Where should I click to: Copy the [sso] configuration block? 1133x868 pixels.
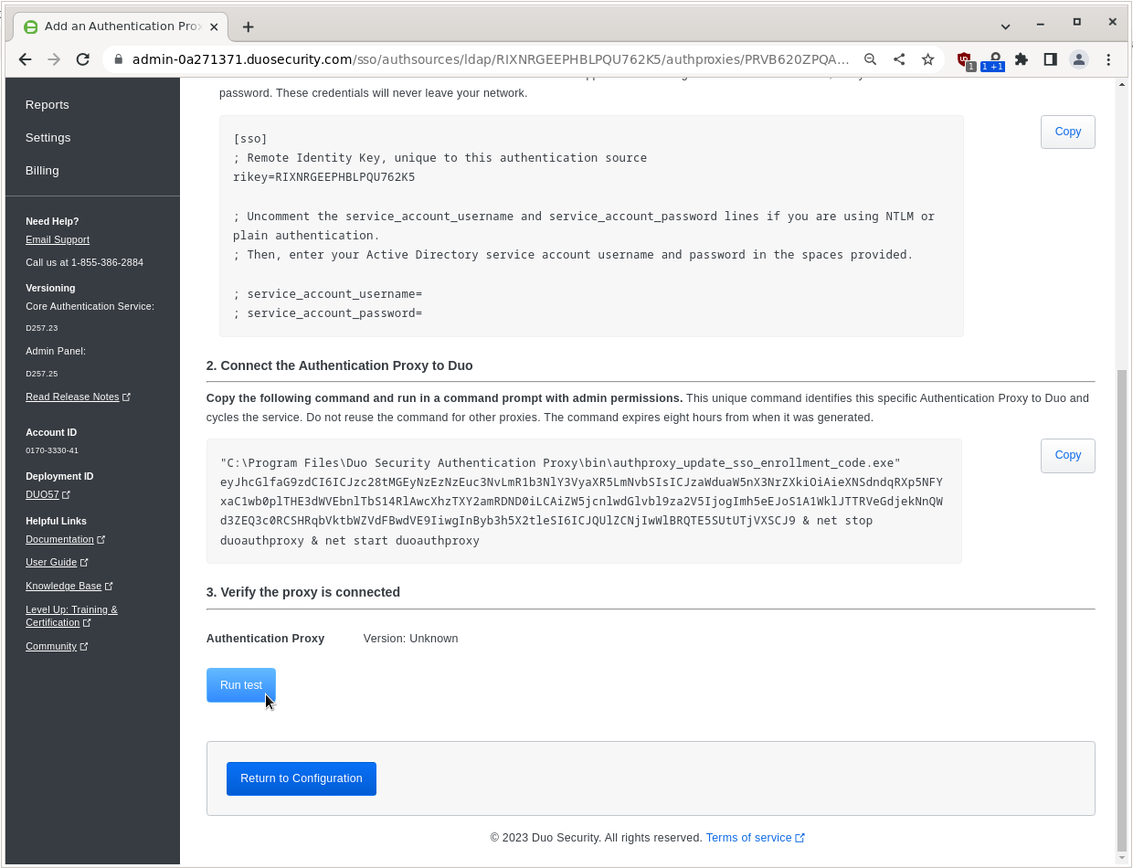pos(1067,132)
